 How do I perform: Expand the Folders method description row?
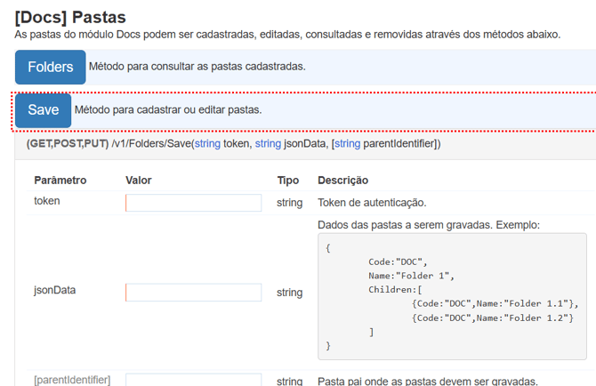tap(197, 67)
